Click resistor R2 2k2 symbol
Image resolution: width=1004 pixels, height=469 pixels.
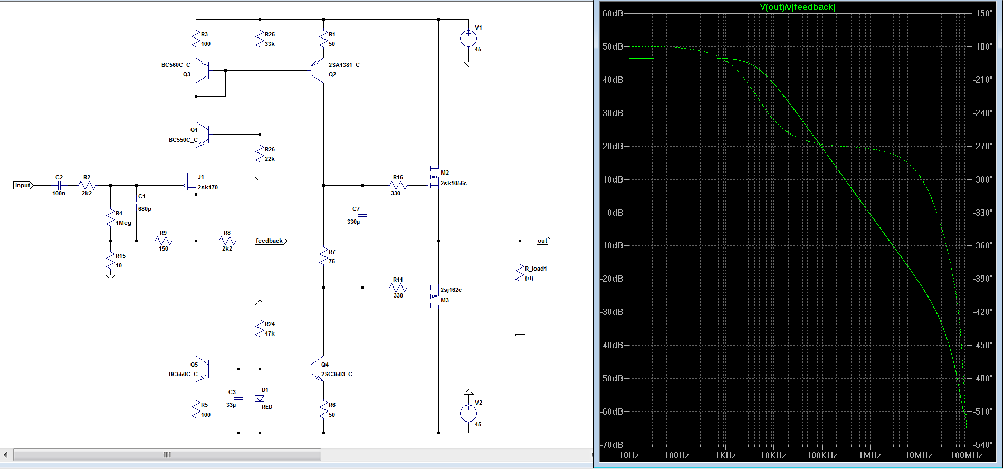click(88, 185)
